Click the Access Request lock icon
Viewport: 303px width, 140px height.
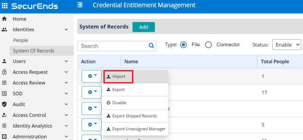point(4,72)
